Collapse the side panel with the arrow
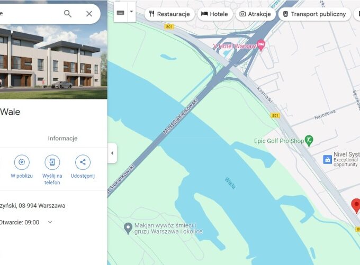The height and width of the screenshot is (265, 360). [x=112, y=153]
